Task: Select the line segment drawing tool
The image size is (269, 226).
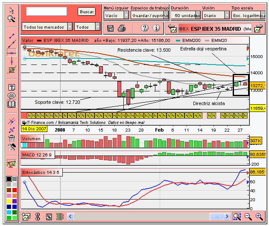Action: (x=12, y=36)
